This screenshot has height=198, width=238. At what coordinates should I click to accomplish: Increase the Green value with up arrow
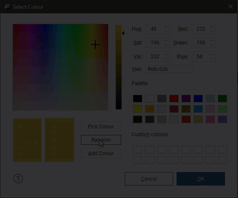(212, 41)
